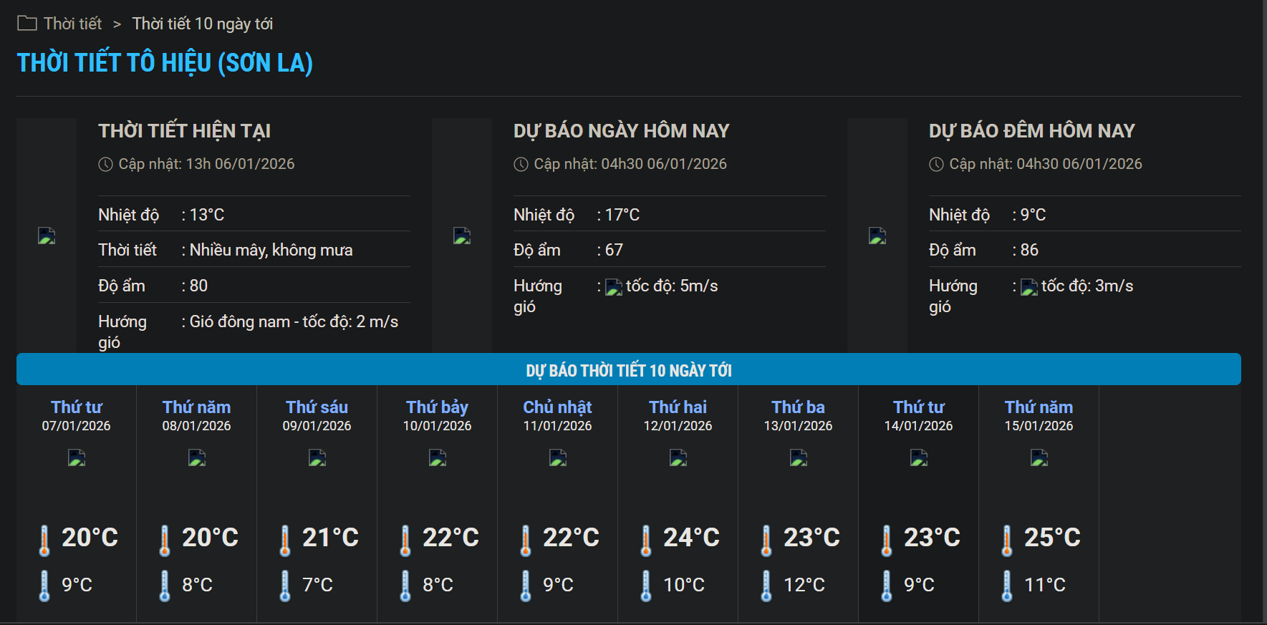Click the wind direction icon in tonight's forecast
Screen dimensions: 1267x625
coord(1029,287)
